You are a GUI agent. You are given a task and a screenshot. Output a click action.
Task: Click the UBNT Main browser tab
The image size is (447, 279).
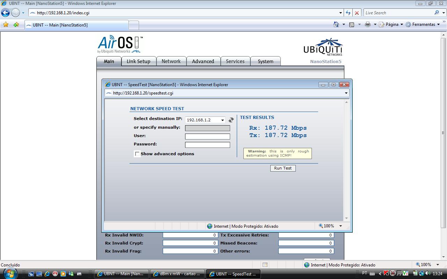[x=76, y=25]
